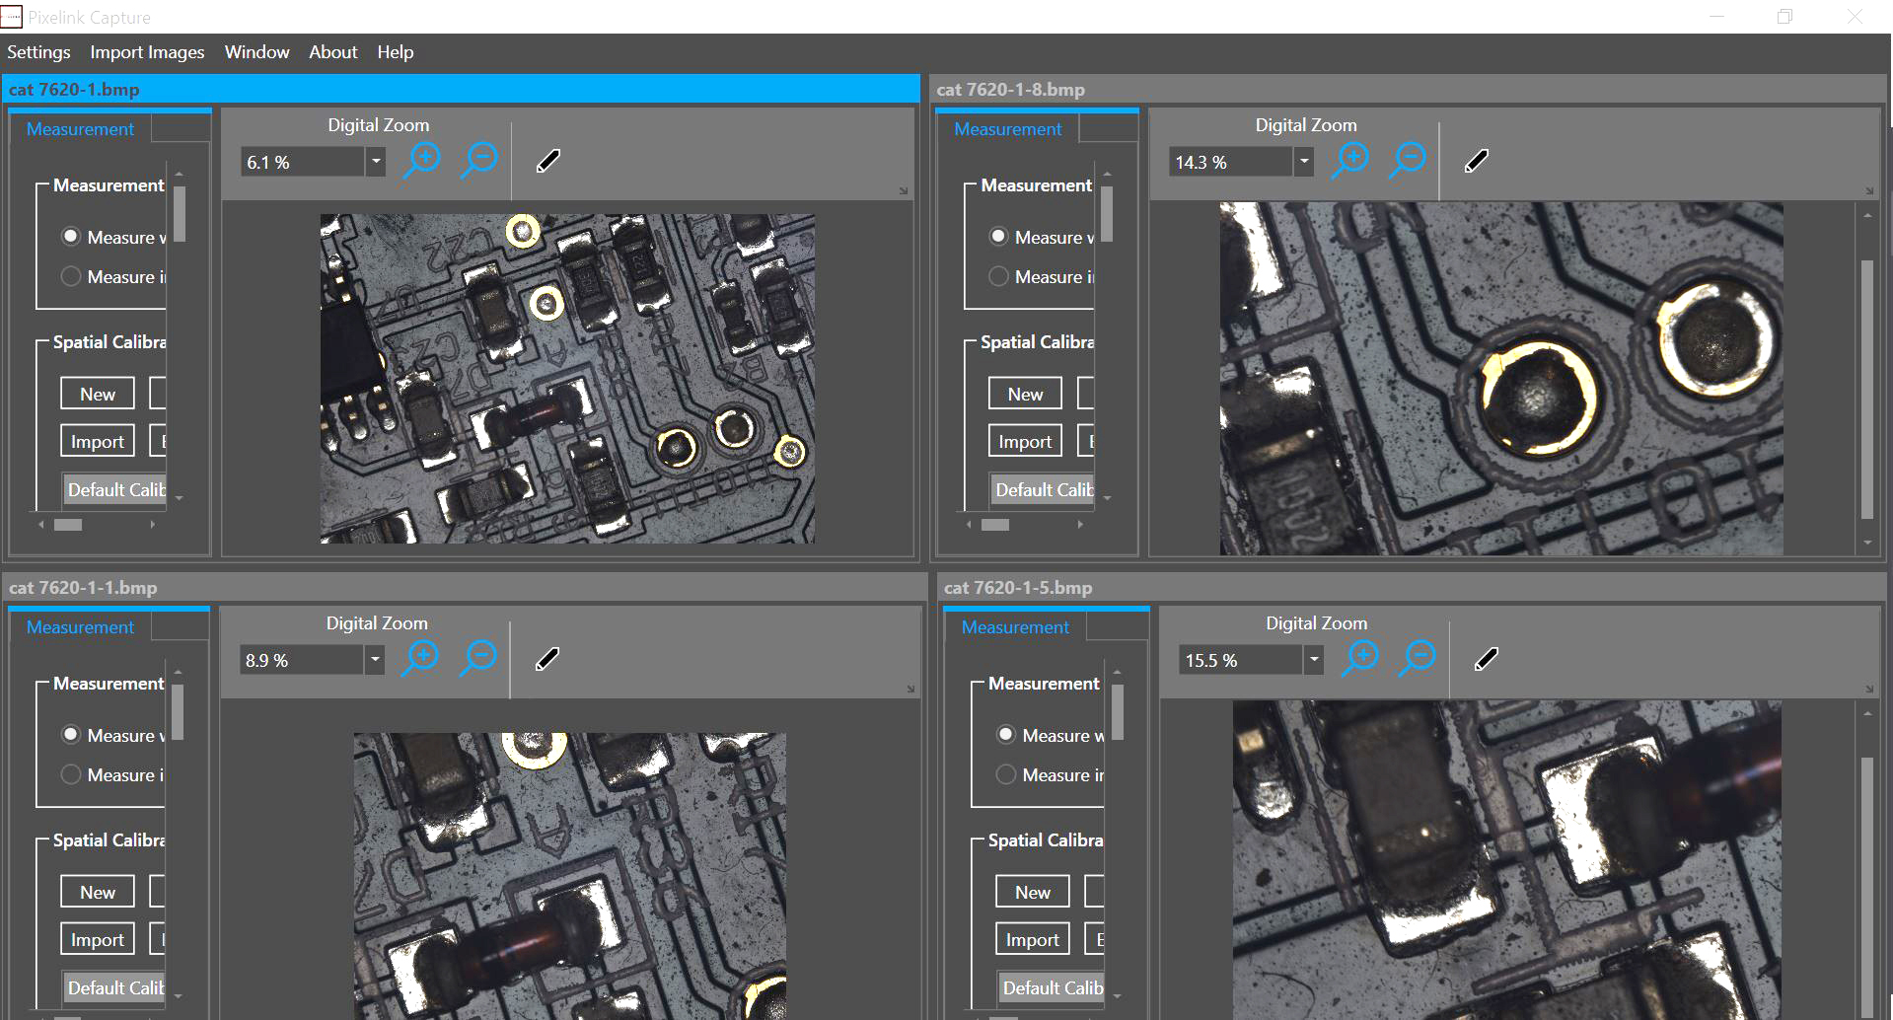
Task: Select the zoom-in magnifier for cat 7620-1.bmp
Action: [422, 159]
